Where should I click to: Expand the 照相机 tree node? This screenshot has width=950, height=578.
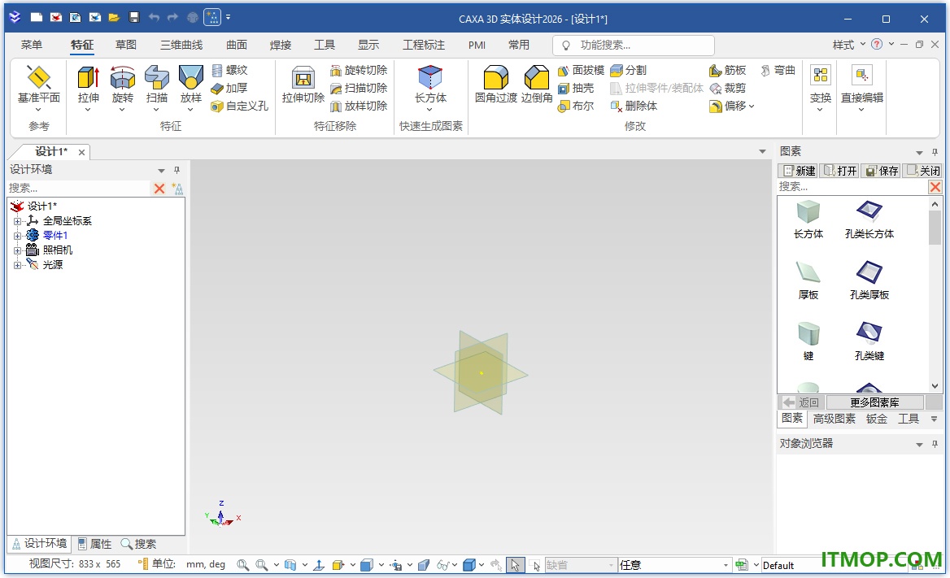point(17,250)
